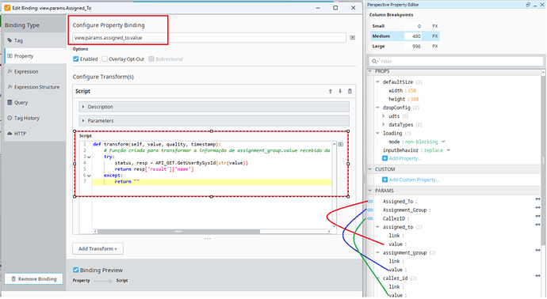Click the direction arrow icon for caller_id
Viewport: 547px width, 299px height.
537,276
